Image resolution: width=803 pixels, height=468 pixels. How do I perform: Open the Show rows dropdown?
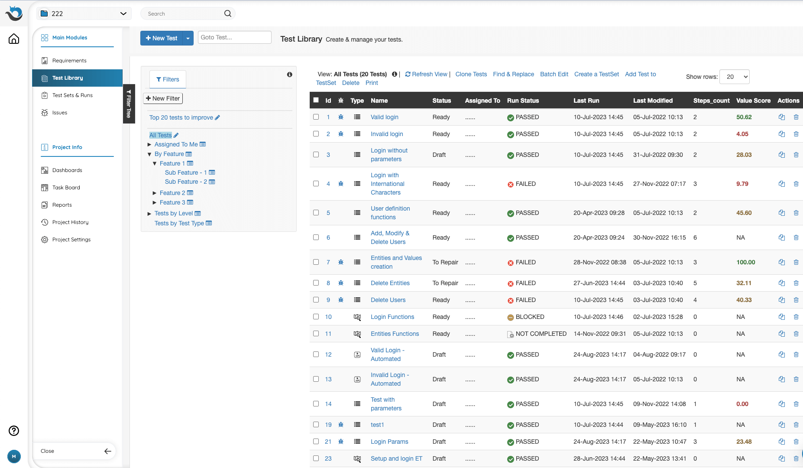734,77
